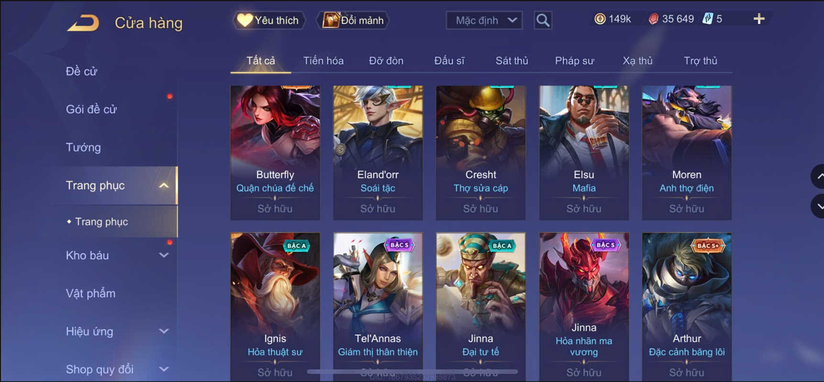Collapse the Trang phục sidebar section

164,186
